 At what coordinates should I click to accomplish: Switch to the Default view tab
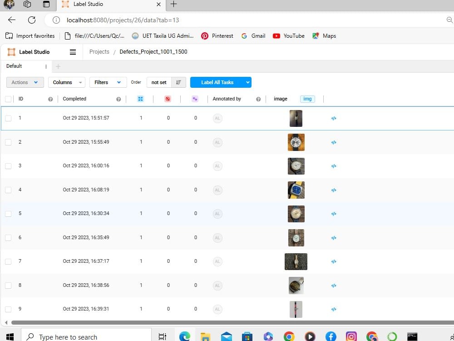tap(13, 66)
